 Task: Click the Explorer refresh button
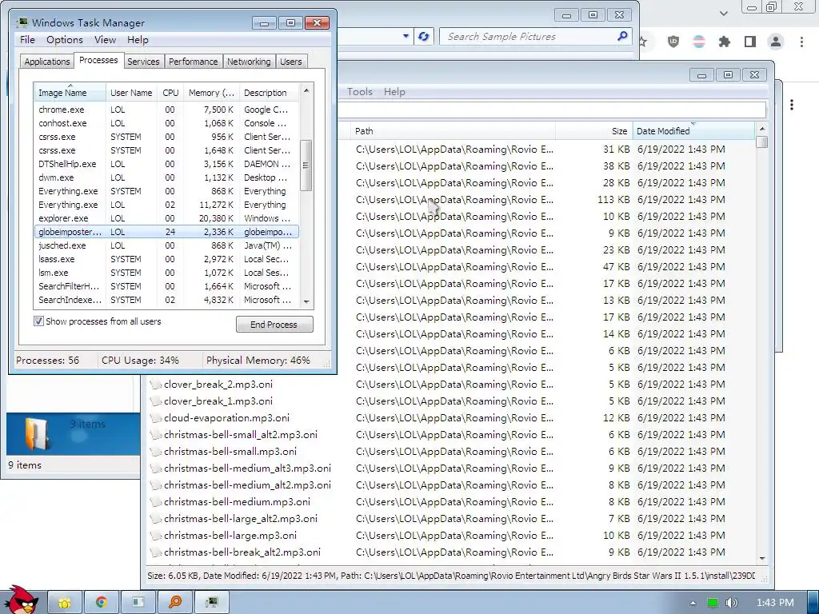424,37
